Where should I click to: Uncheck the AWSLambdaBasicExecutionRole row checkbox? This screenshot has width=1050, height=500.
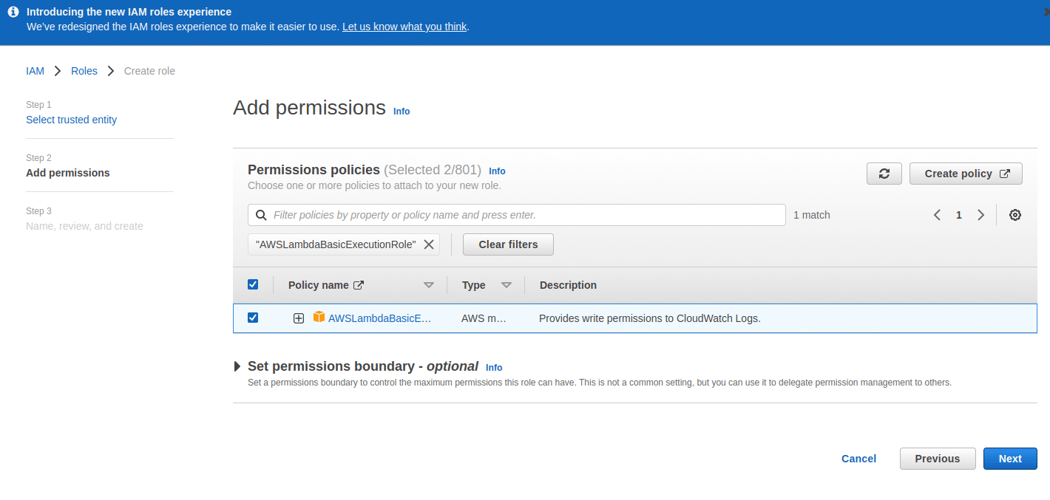click(x=253, y=318)
